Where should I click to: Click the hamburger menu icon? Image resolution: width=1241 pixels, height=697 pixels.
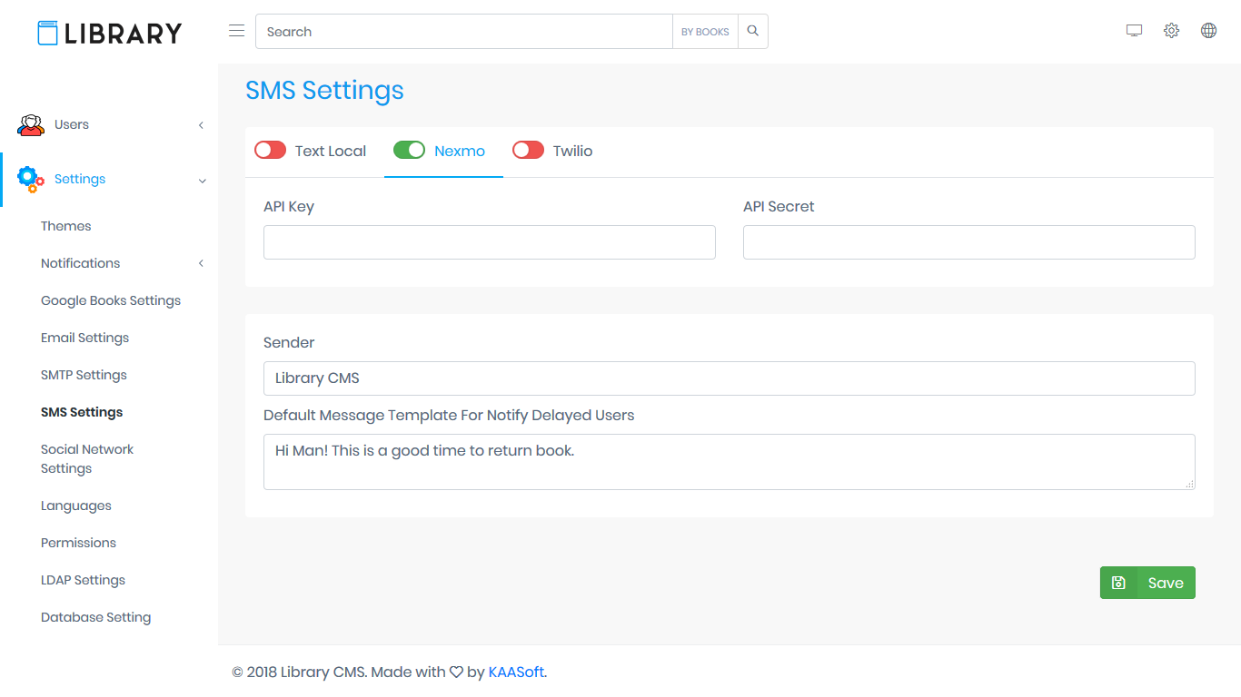coord(236,31)
